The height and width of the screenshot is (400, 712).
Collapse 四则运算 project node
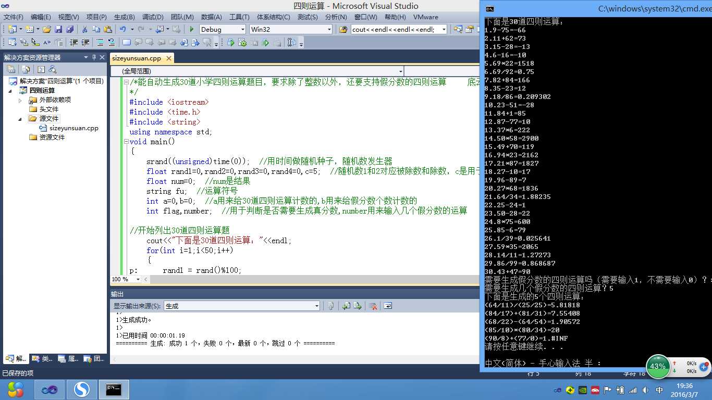(11, 91)
